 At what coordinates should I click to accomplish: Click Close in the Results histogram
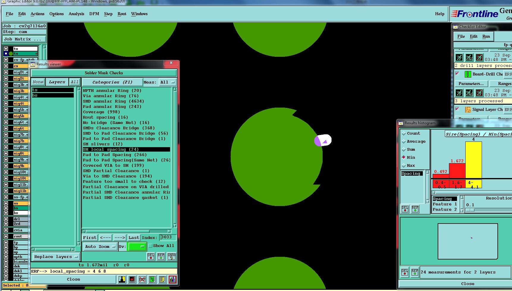tap(467, 284)
